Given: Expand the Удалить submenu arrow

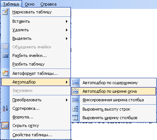Looking at the screenshot, I should (67, 30).
